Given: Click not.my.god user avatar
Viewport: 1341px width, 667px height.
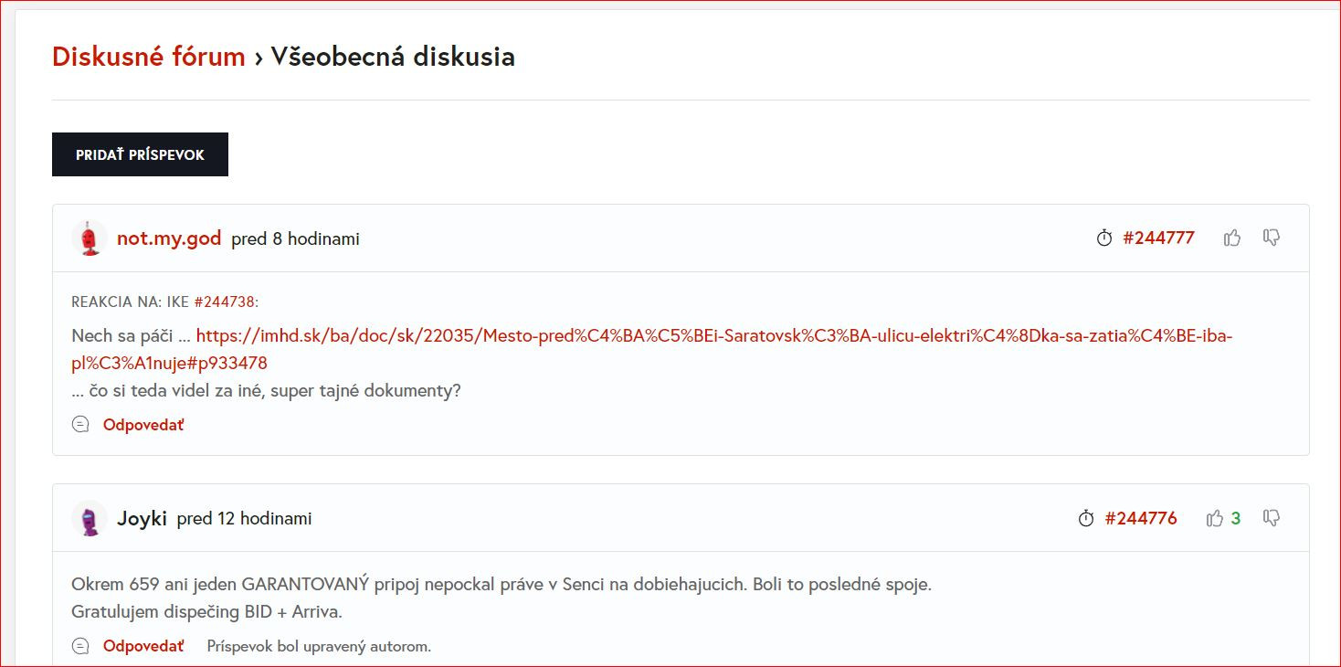Looking at the screenshot, I should pyautogui.click(x=90, y=238).
